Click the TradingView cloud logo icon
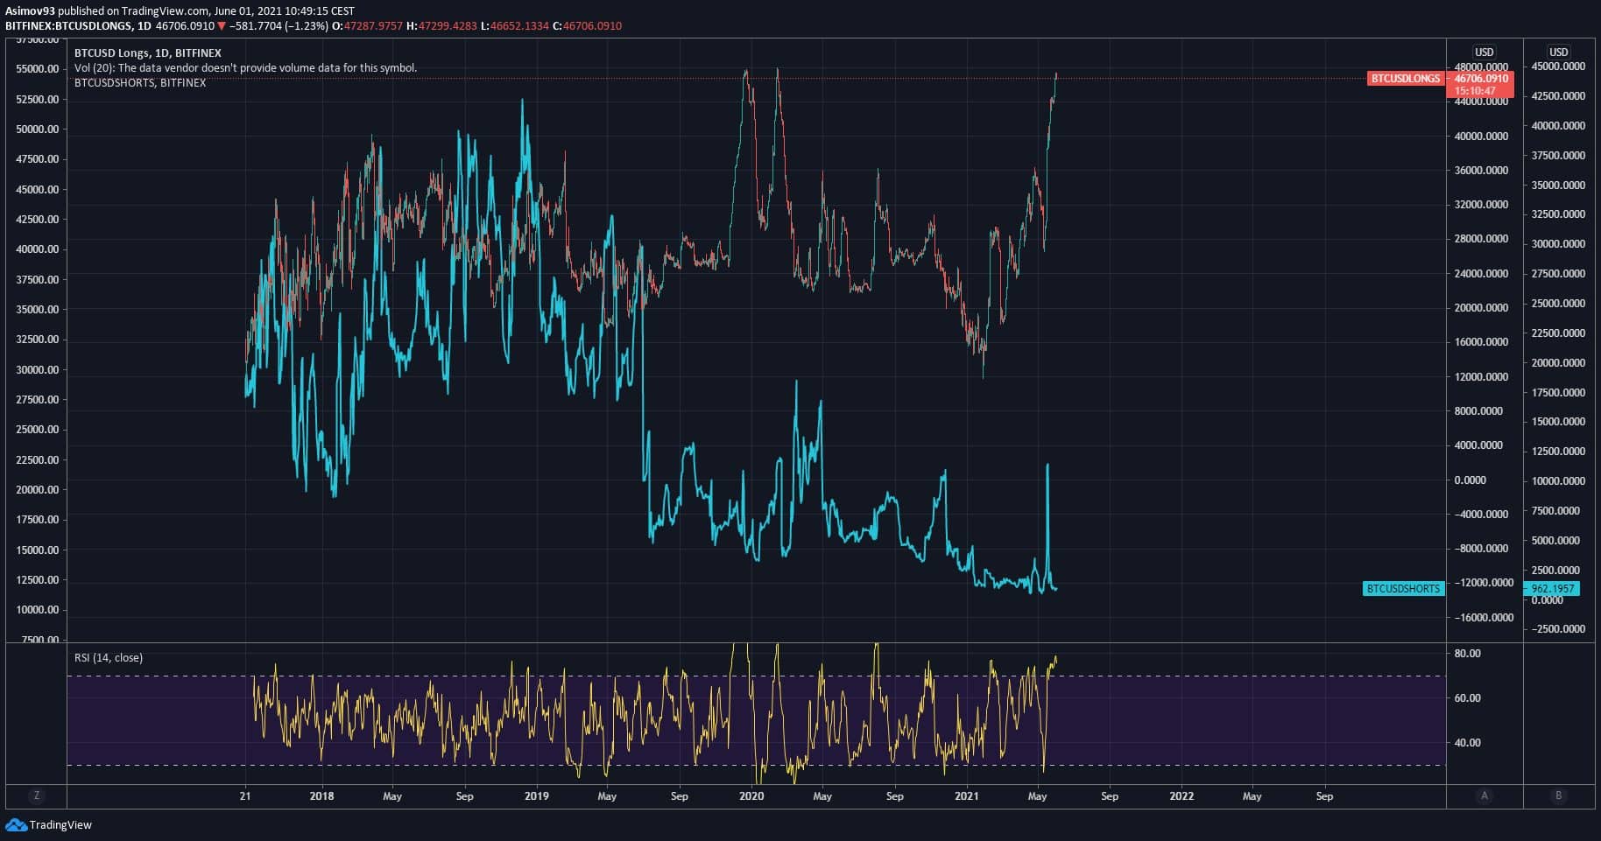This screenshot has height=841, width=1601. (16, 824)
